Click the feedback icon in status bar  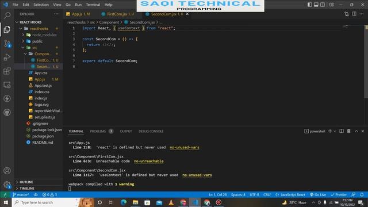[x=353, y=194]
